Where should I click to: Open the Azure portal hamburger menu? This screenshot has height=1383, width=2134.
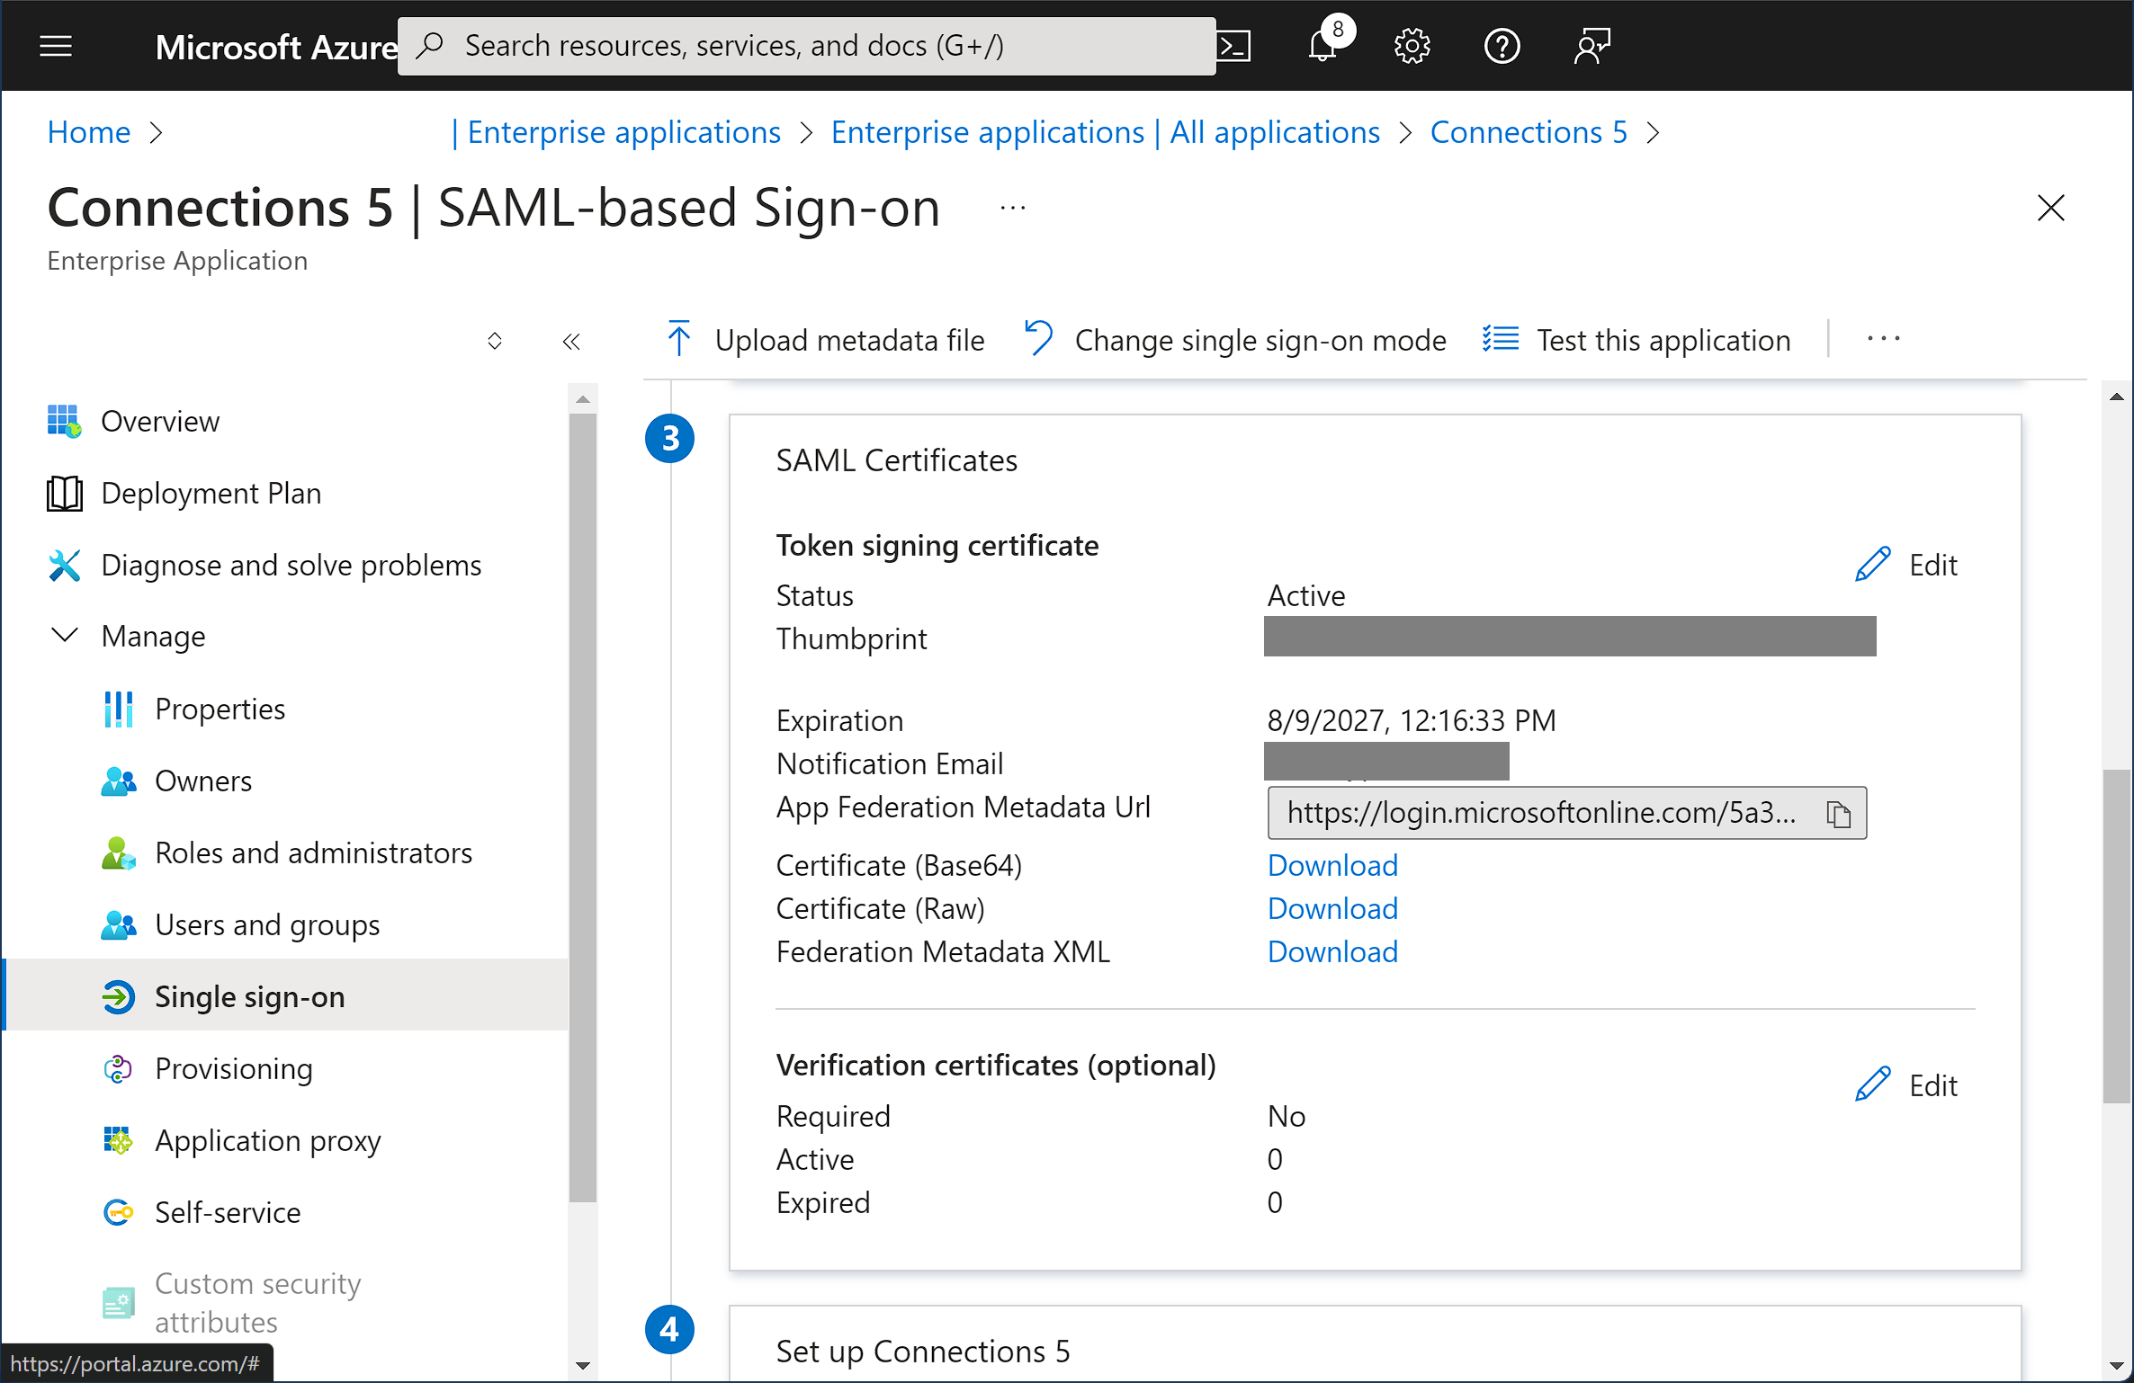coord(55,46)
